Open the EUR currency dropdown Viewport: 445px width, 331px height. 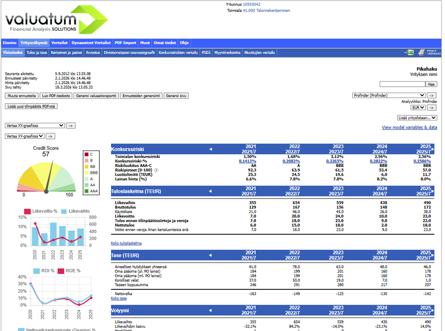418,108
